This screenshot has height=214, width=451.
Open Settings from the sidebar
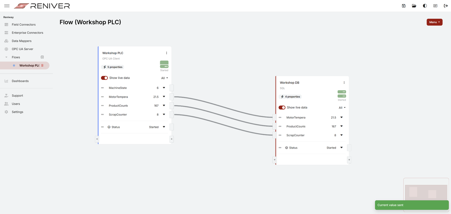point(17,112)
